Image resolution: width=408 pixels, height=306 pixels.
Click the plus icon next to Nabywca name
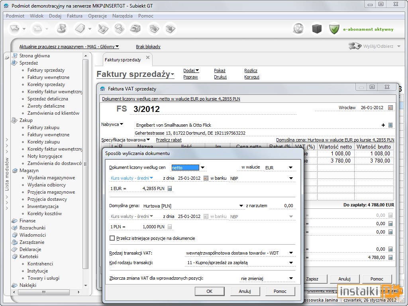pos(383,125)
